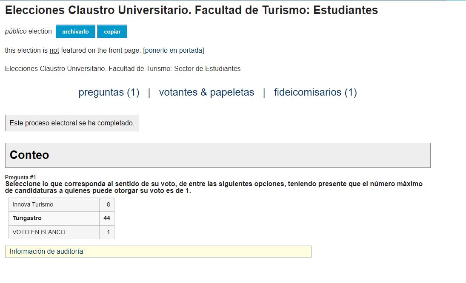Open the preguntas (1) section
This screenshot has height=283, width=466.
(109, 92)
